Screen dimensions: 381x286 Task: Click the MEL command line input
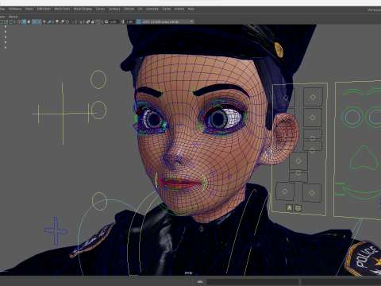tap(252, 282)
